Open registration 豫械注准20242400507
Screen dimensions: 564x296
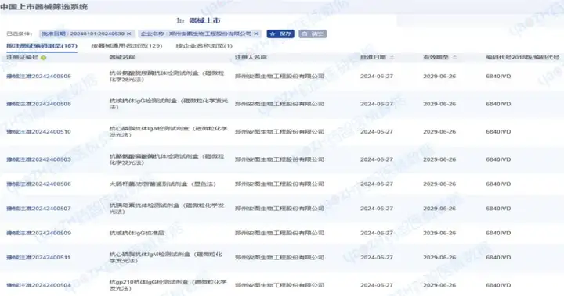[39, 209]
